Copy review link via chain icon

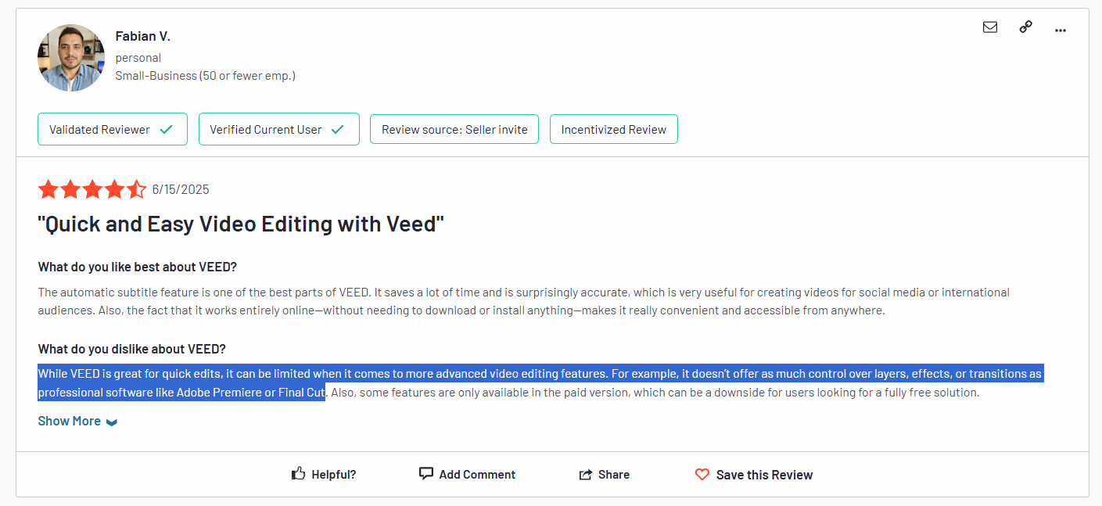coord(1025,27)
